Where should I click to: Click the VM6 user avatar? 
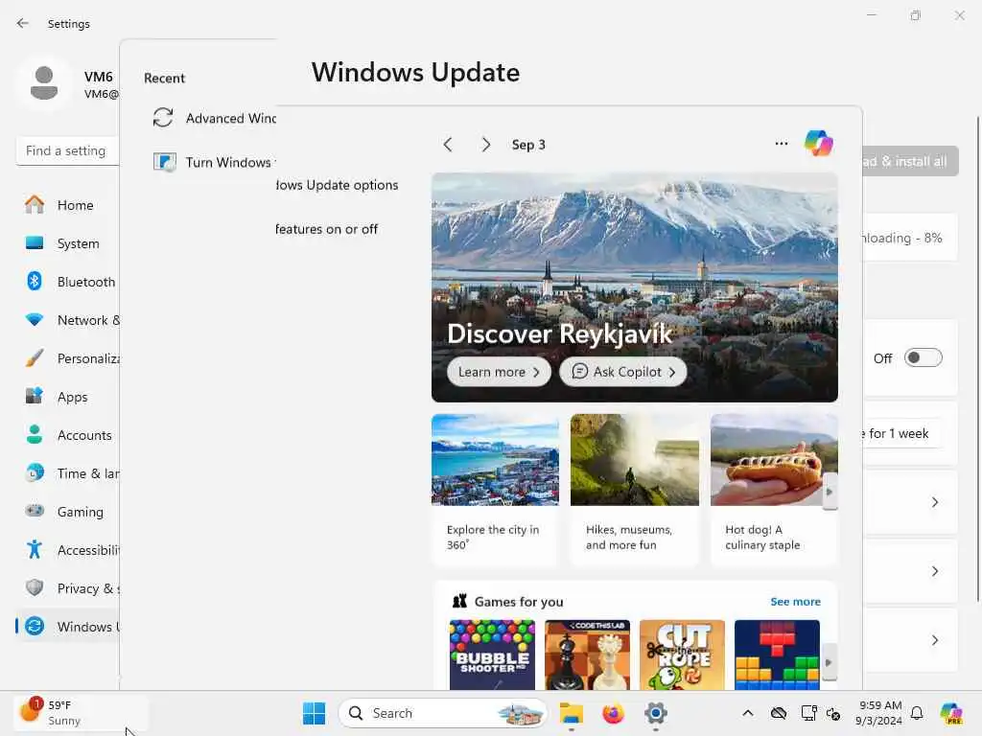coord(44,83)
